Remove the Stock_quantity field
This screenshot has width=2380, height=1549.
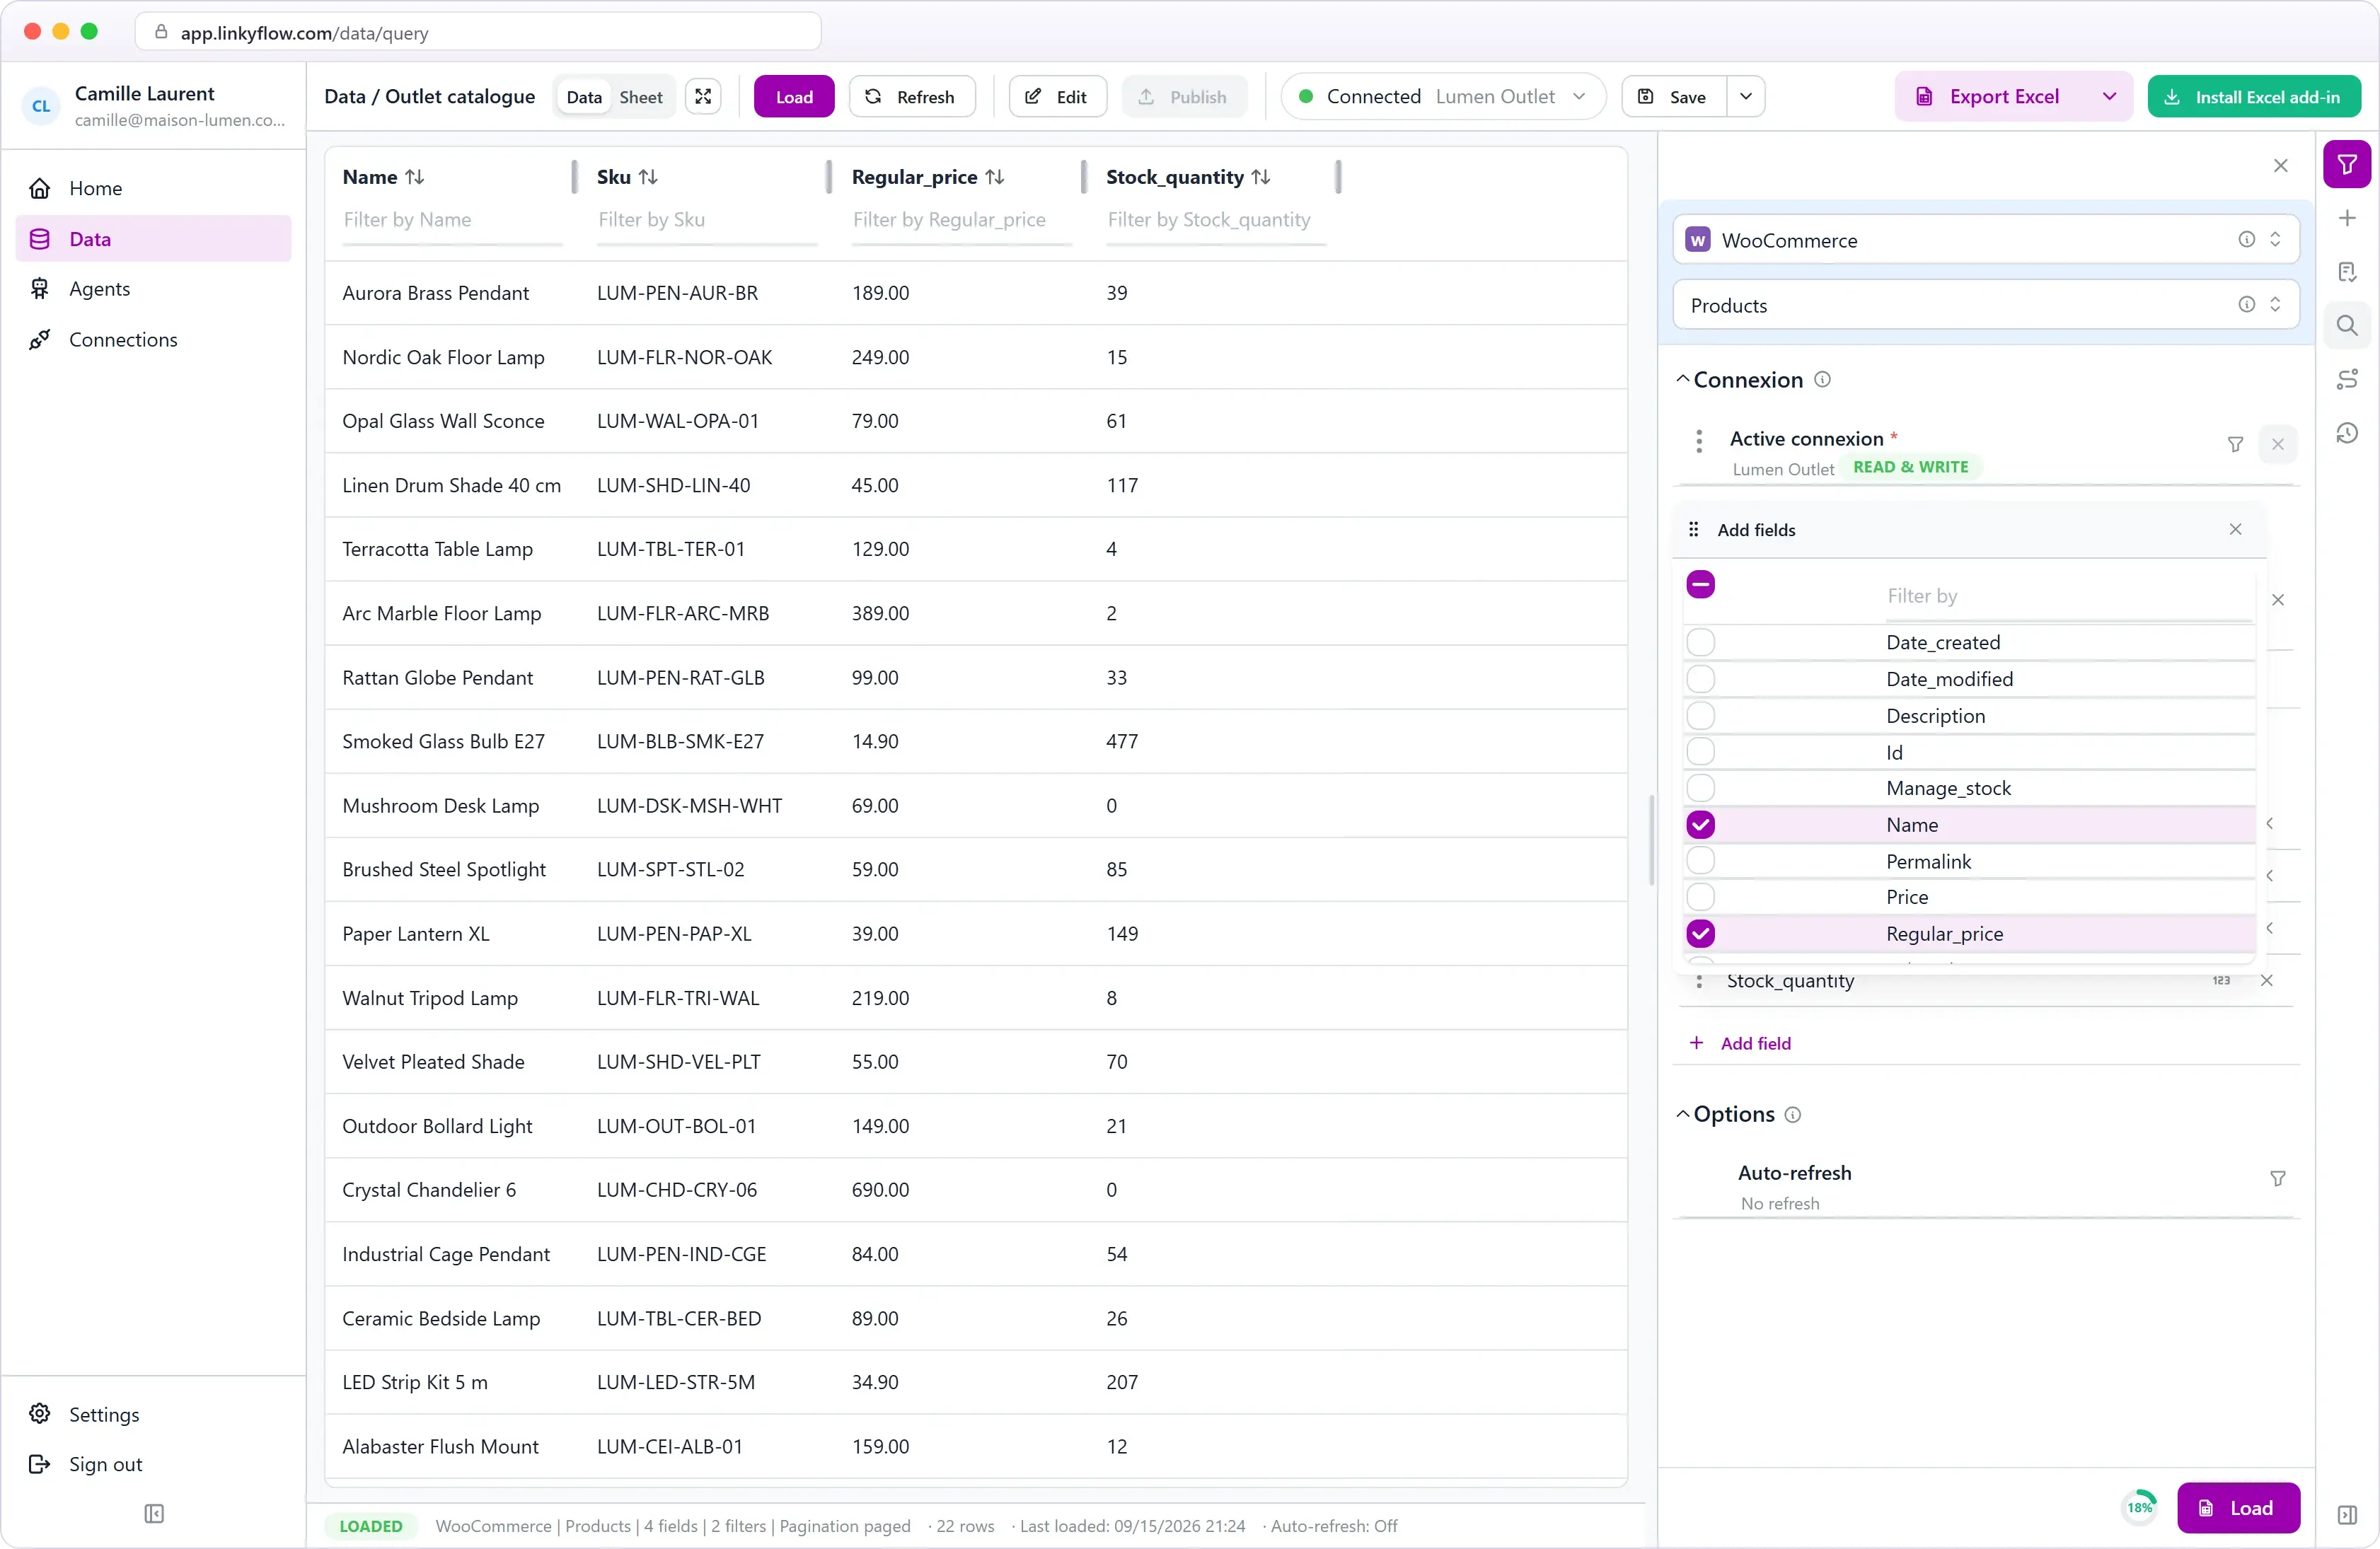tap(2266, 980)
